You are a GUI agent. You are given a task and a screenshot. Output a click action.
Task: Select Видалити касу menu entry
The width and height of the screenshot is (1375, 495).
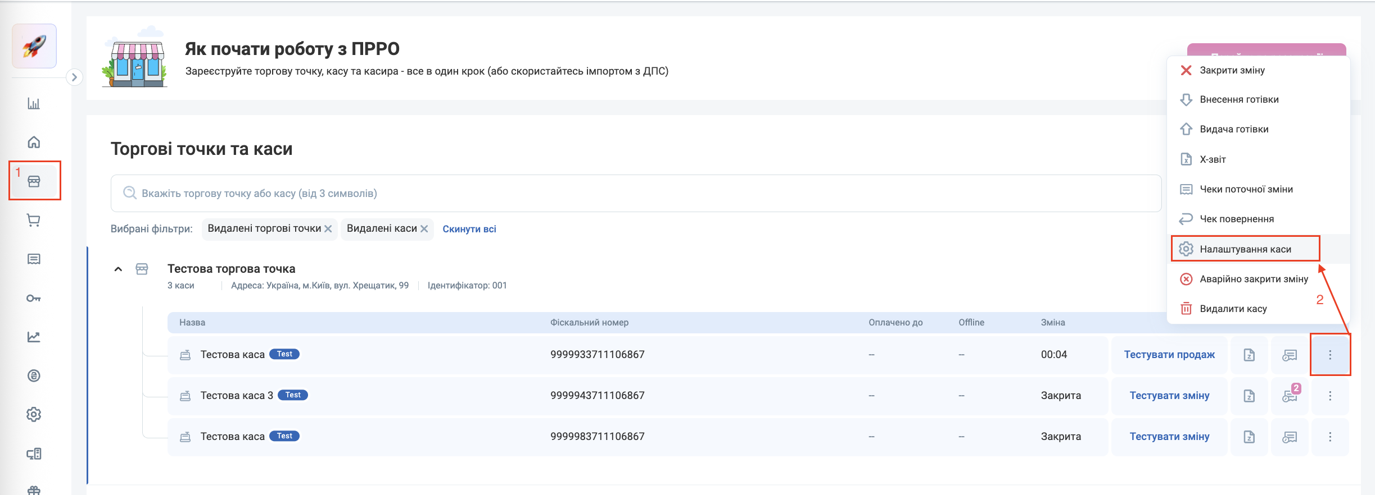(1233, 309)
